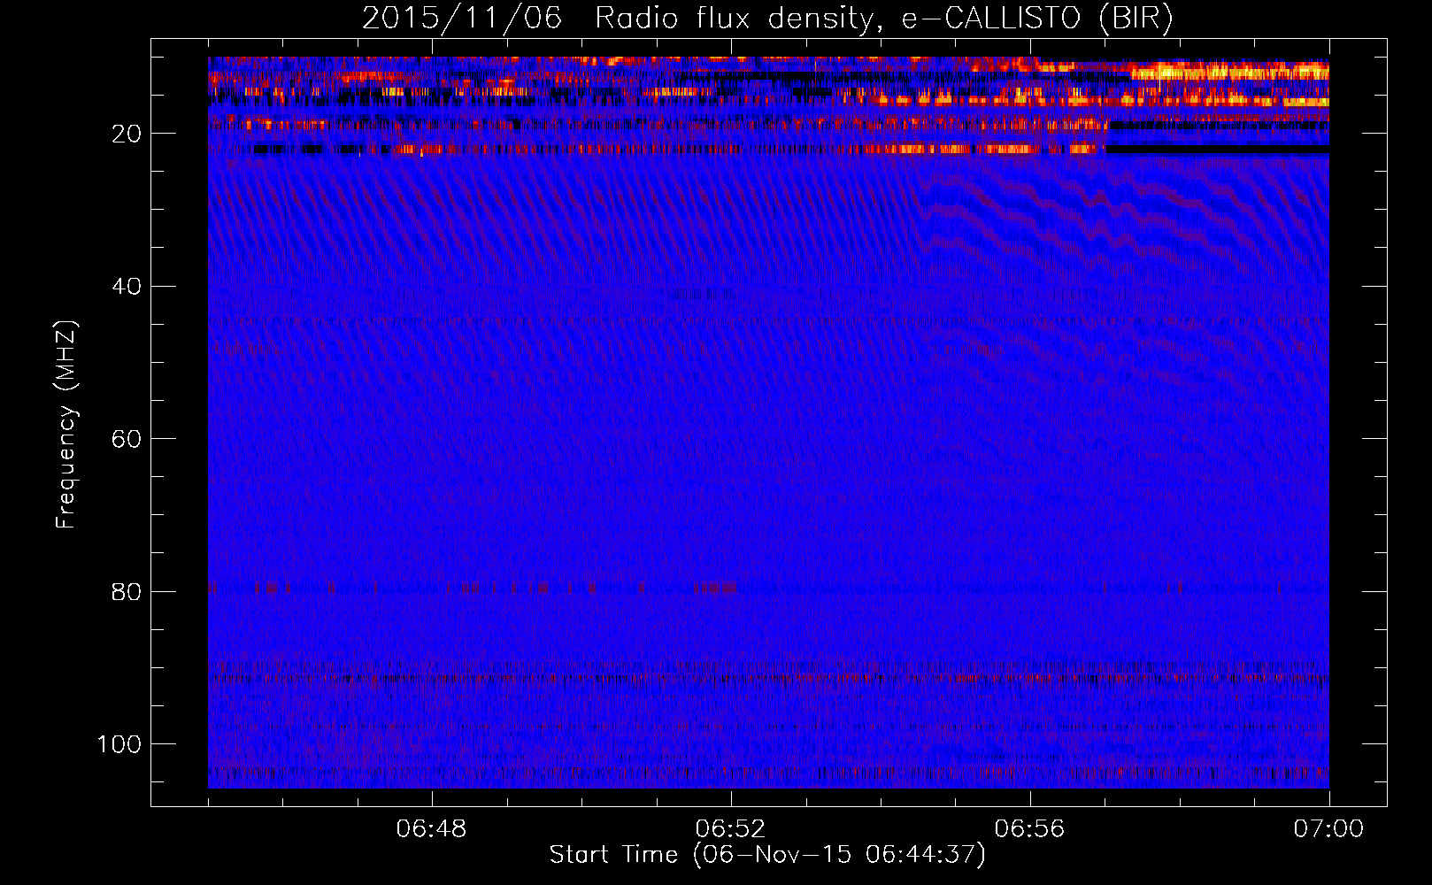This screenshot has width=1432, height=885.
Task: Click the '100' frequency tick label
Action: coord(119,744)
